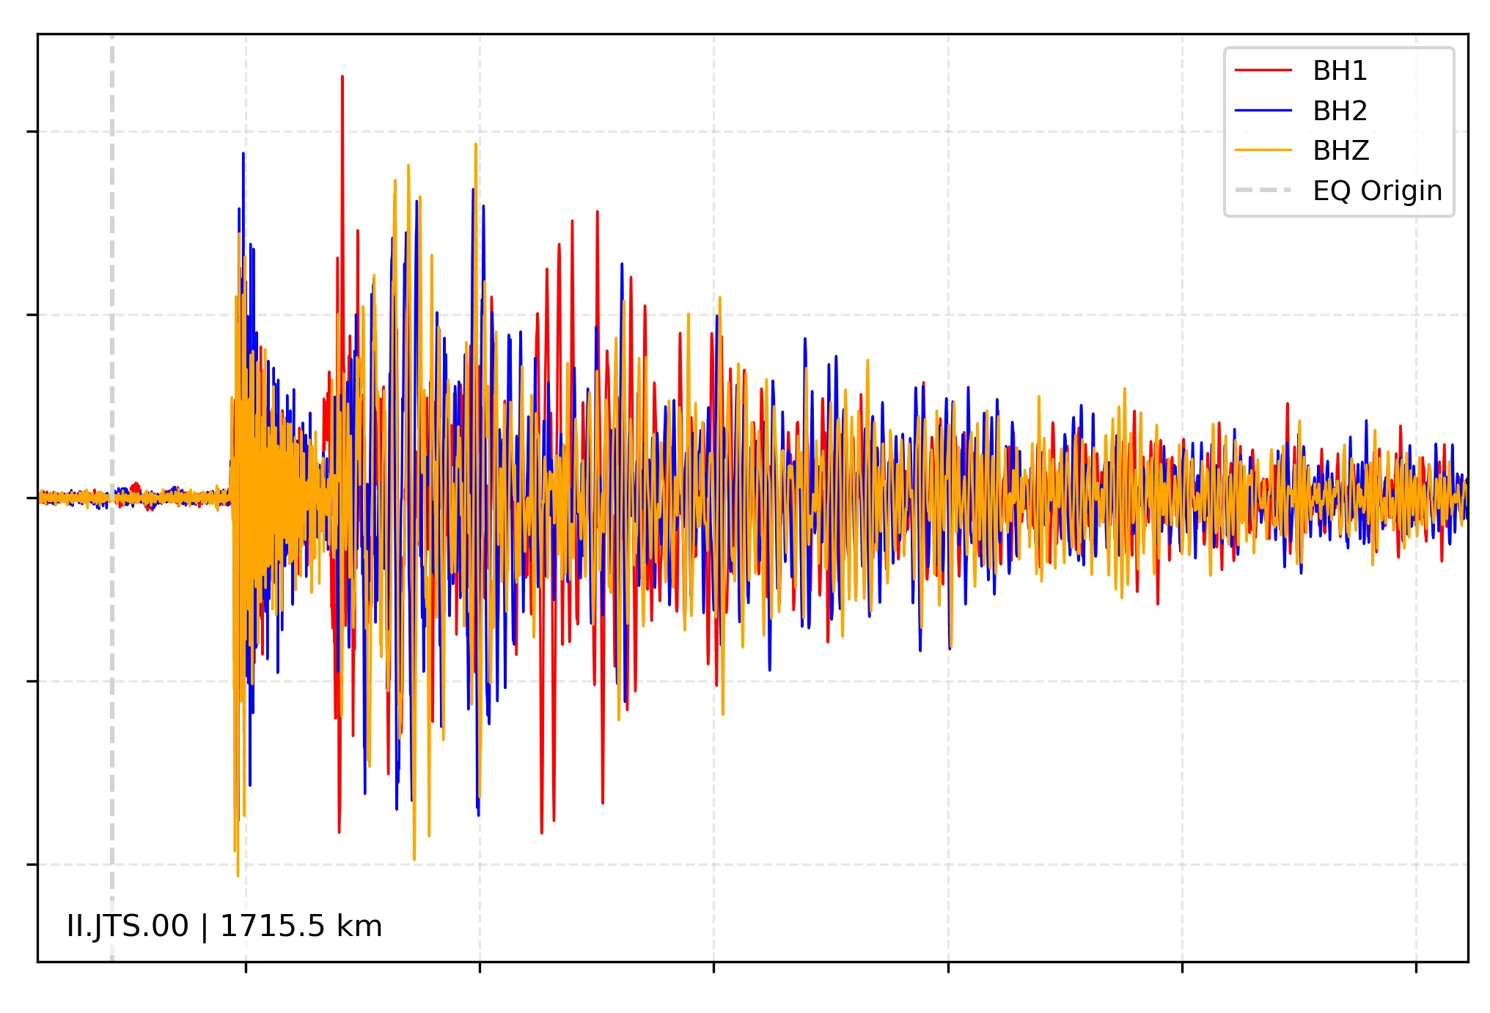This screenshot has height=1013, width=1490.
Task: Click the orange BHZ legend line sample
Action: pyautogui.click(x=1263, y=150)
